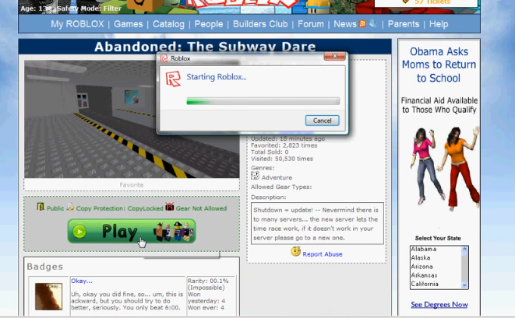Click the Report Abuse face icon
Viewport: 515px width, 318px height.
295,251
